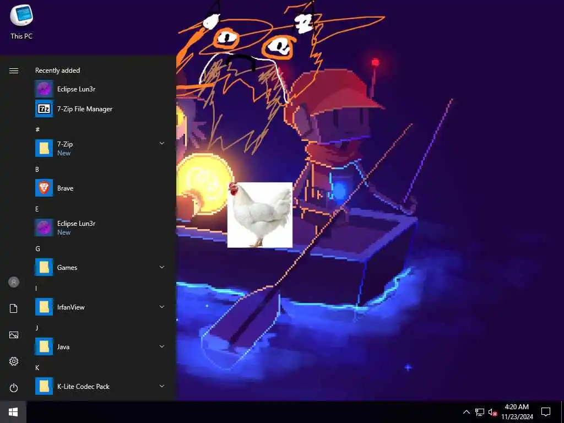Screen dimensions: 564x423
Task: Click the # section letter header
Action: (x=37, y=129)
